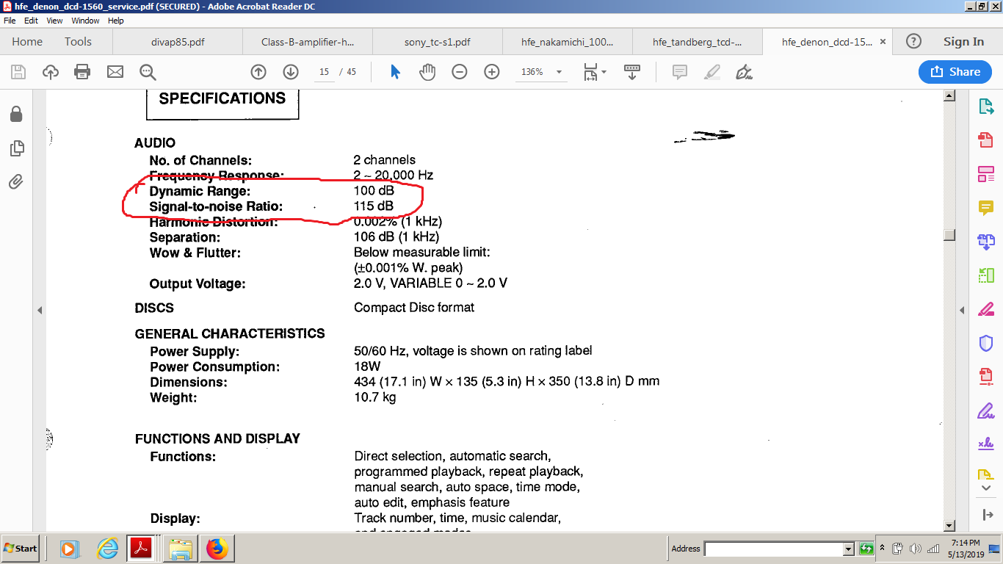Open the Export PDF tool
This screenshot has height=564, width=1003.
(x=986, y=106)
